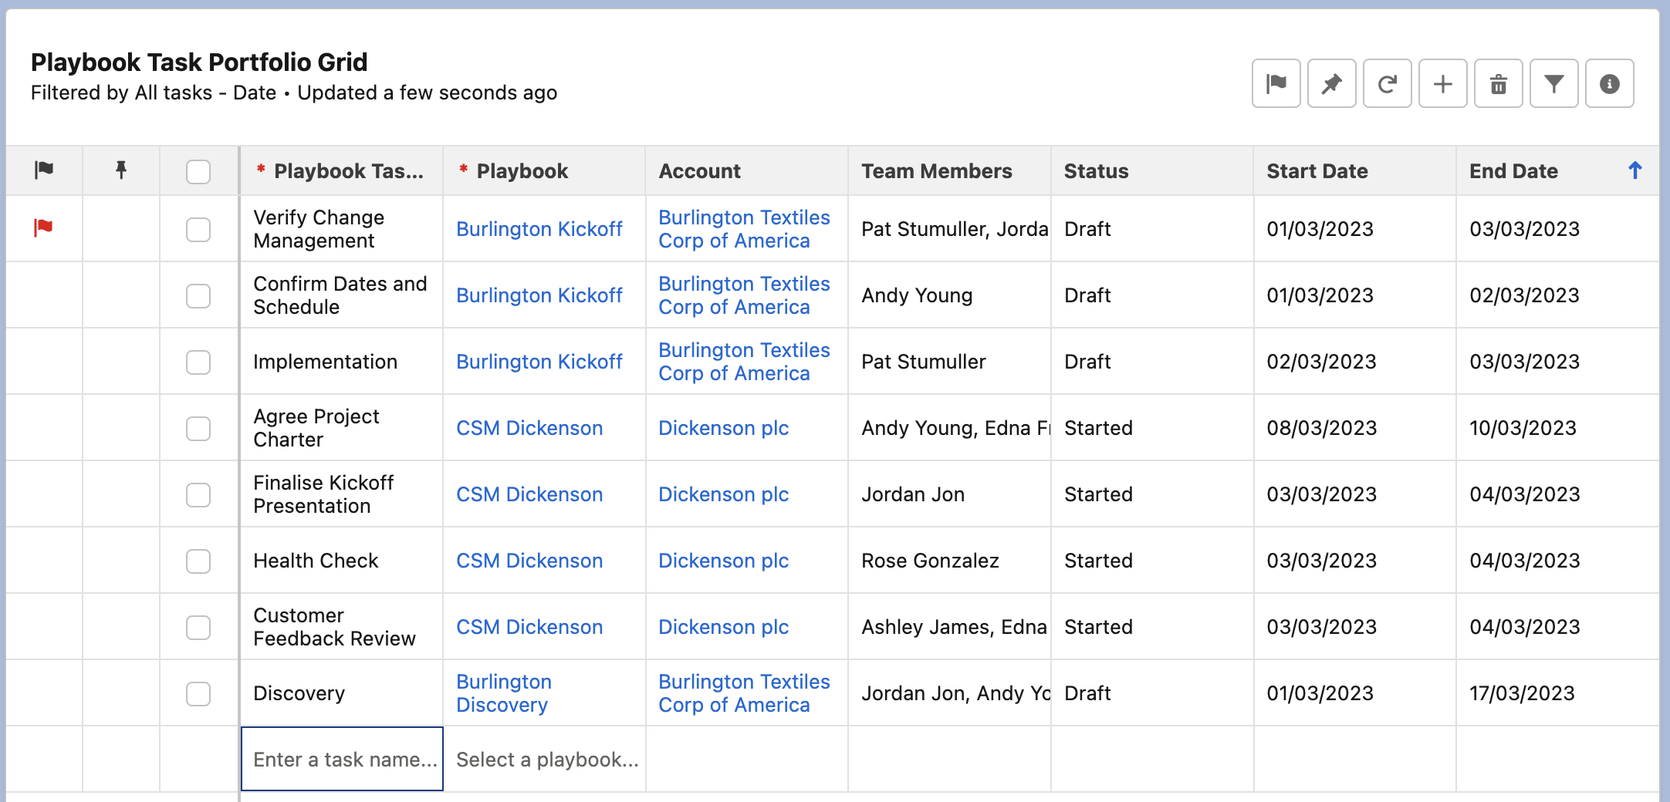The image size is (1670, 802).
Task: Click the flag button in the top toolbar
Action: pyautogui.click(x=1276, y=83)
